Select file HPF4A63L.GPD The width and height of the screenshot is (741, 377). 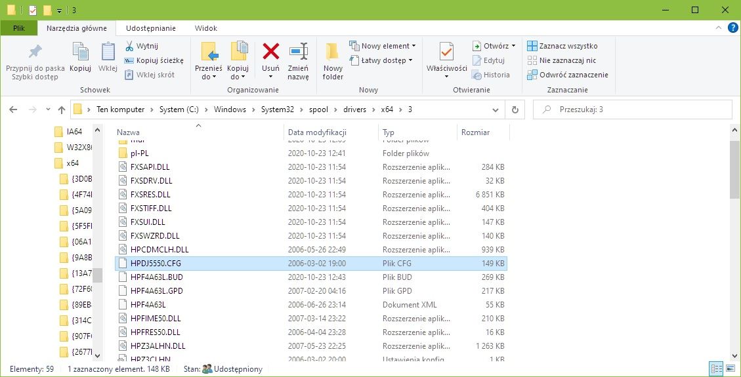(x=311, y=290)
